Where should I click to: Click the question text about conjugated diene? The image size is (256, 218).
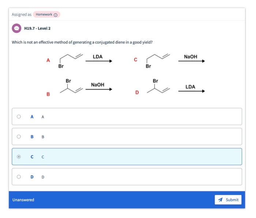coord(82,42)
